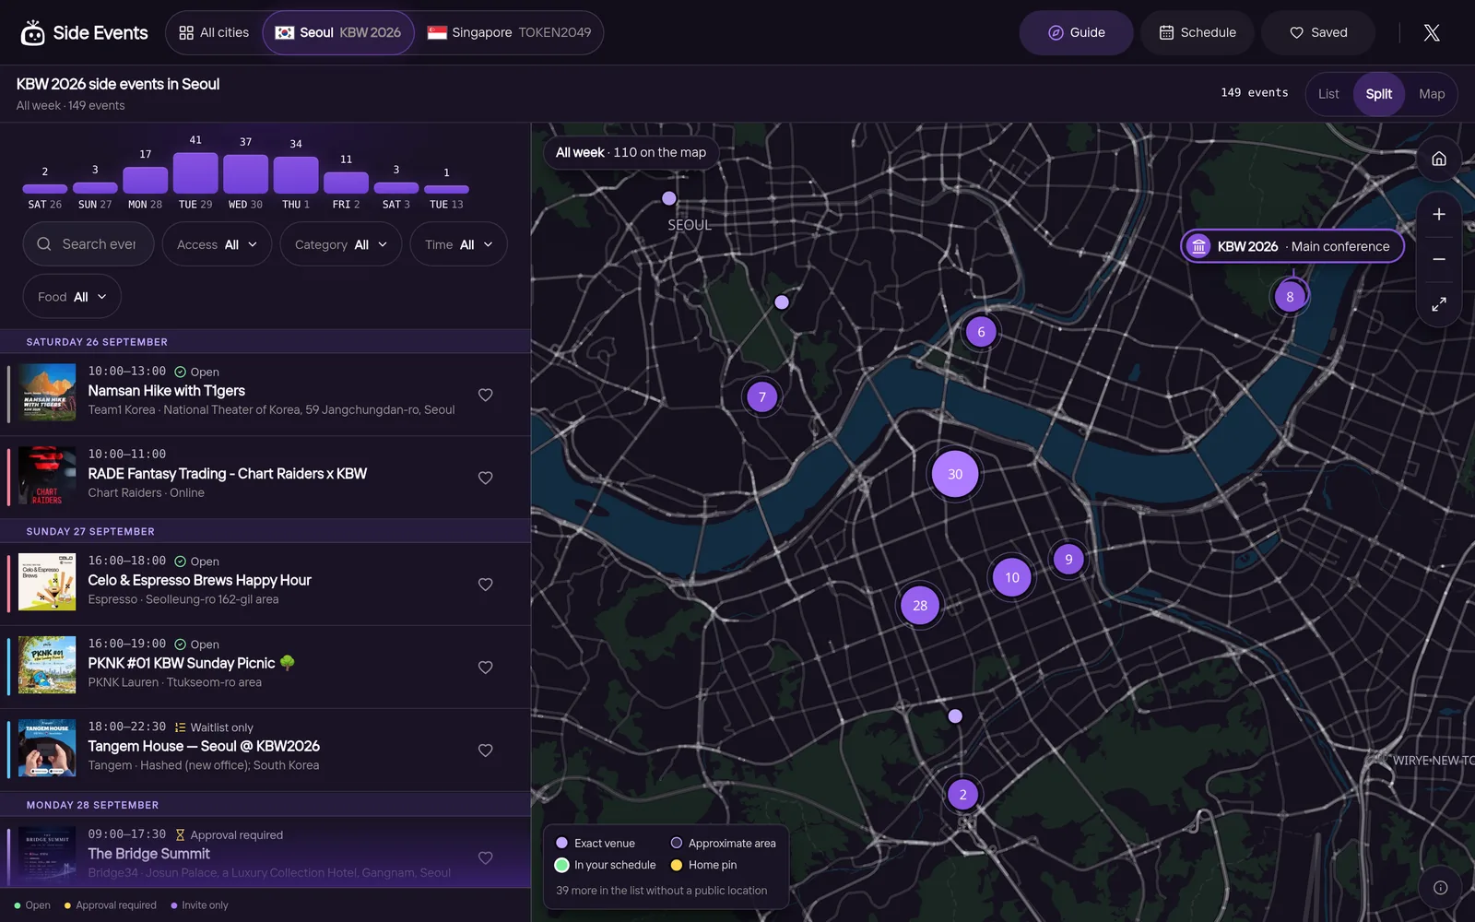Zoom in on the map
The width and height of the screenshot is (1475, 922).
tap(1439, 215)
